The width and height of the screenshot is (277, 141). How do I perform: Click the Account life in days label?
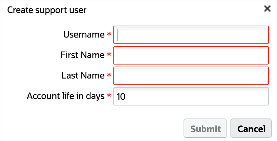[x=65, y=96]
